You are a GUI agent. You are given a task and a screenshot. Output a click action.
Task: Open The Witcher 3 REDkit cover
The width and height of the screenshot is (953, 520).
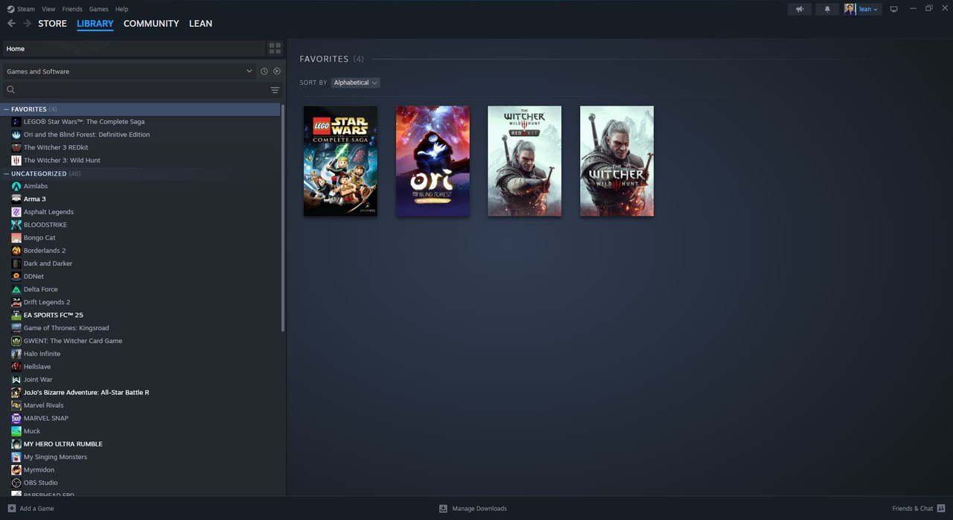point(525,161)
